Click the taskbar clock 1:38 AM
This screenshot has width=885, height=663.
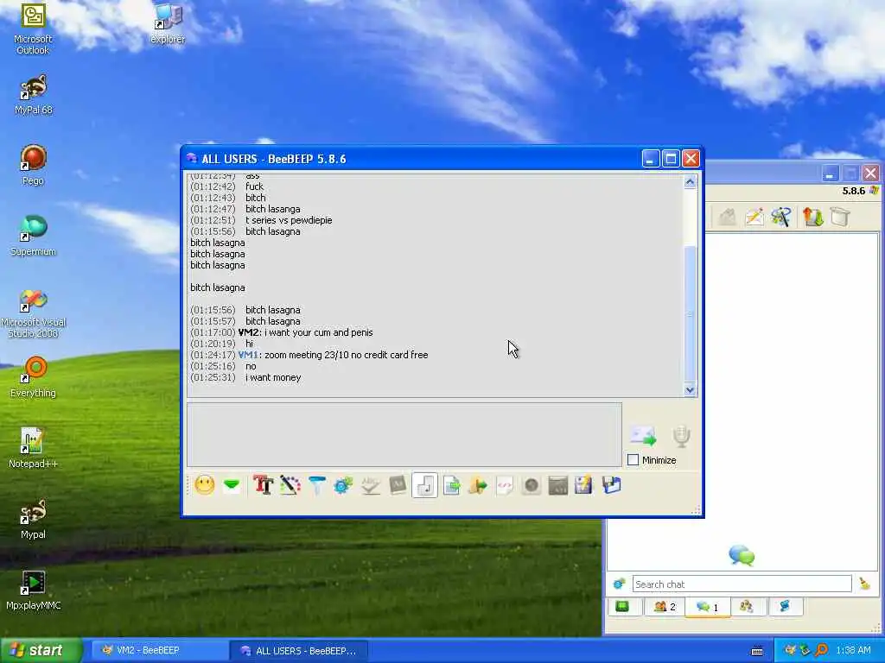[853, 651]
